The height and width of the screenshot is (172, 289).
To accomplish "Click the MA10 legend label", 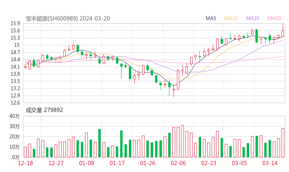I will click(x=231, y=18).
